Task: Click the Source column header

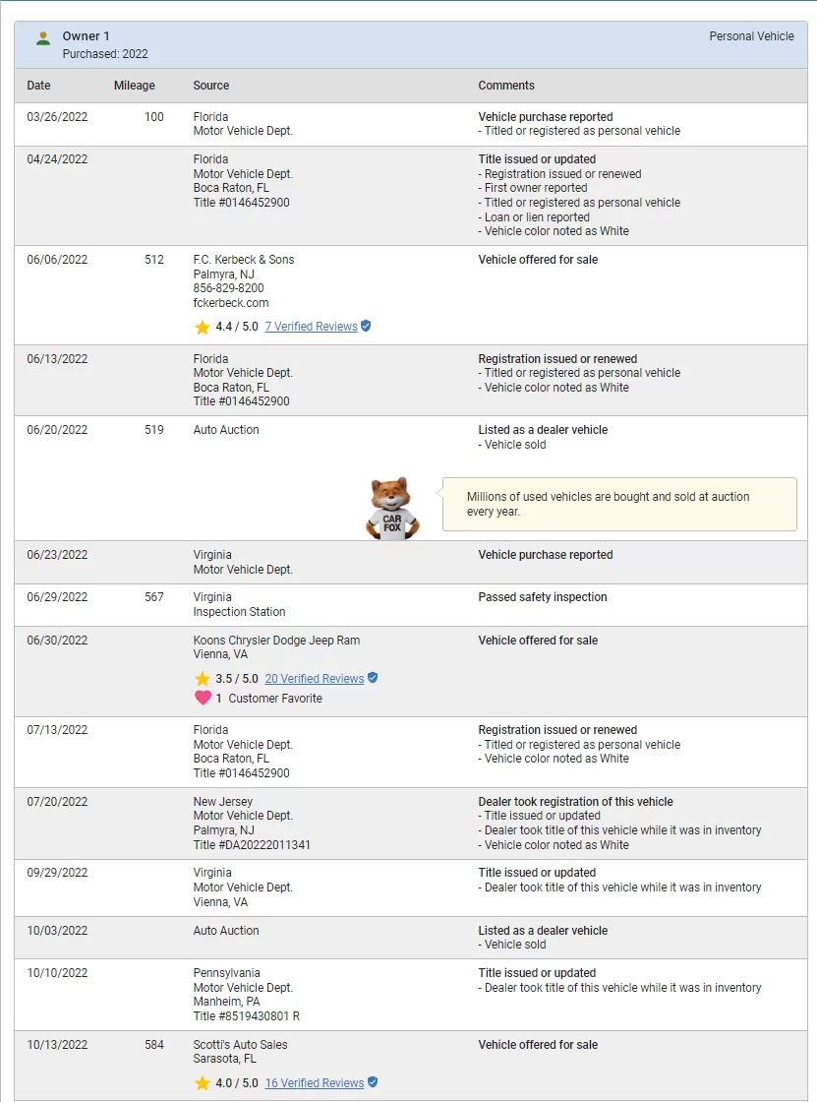Action: pyautogui.click(x=211, y=86)
